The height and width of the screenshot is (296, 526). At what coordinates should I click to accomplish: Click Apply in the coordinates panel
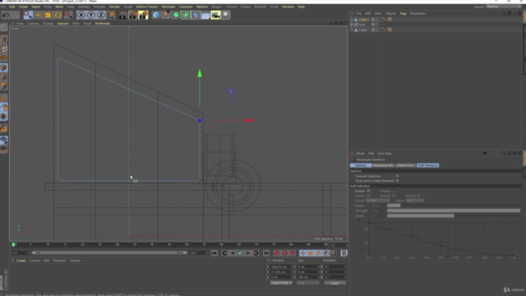click(x=335, y=283)
